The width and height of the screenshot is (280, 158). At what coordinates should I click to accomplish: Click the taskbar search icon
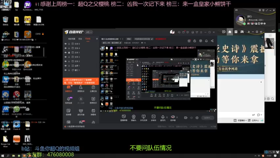coord(8,156)
